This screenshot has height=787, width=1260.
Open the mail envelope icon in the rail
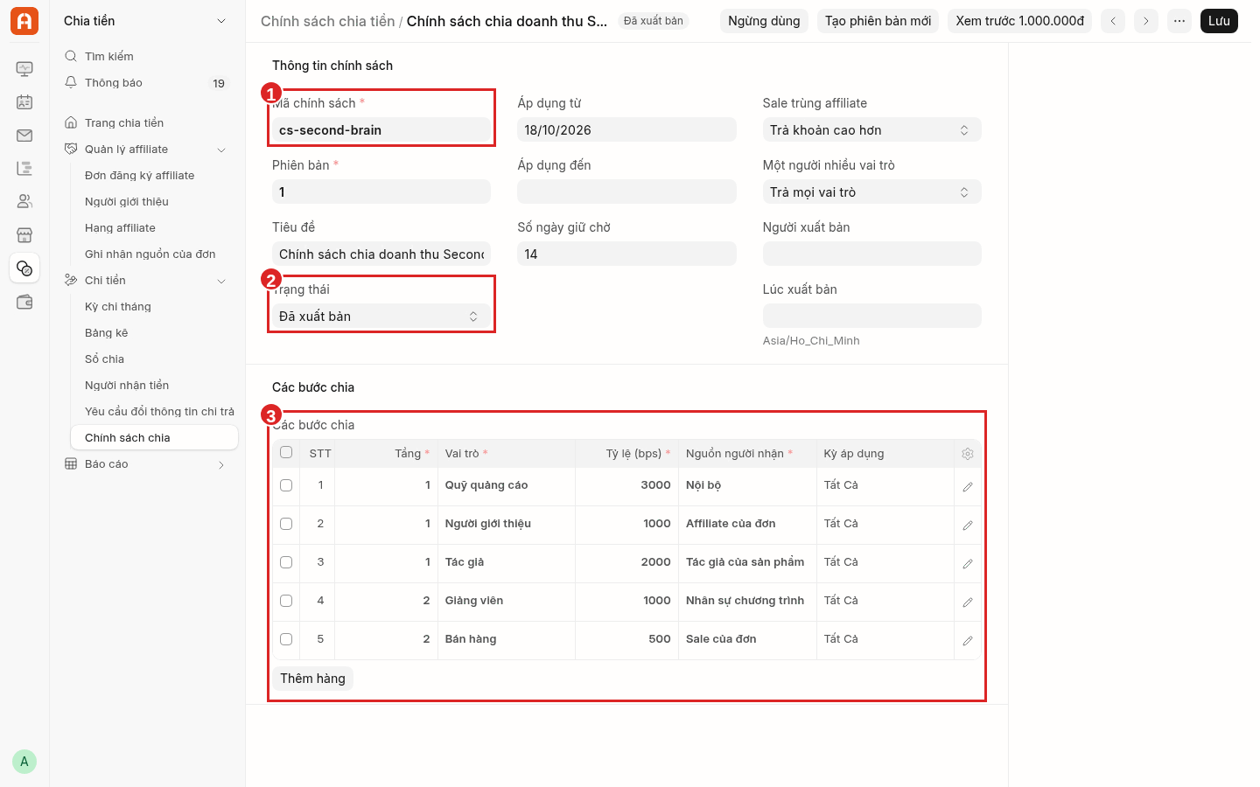tap(24, 136)
